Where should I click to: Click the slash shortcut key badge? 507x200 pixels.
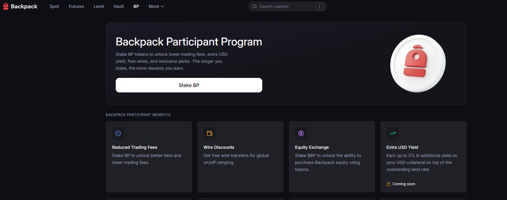coord(319,6)
